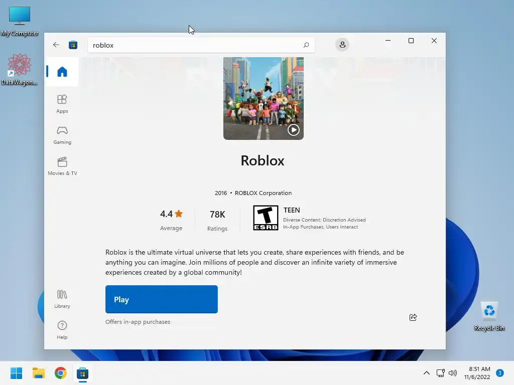The width and height of the screenshot is (514, 385).
Task: Open the Windows Start menu
Action: [x=16, y=373]
